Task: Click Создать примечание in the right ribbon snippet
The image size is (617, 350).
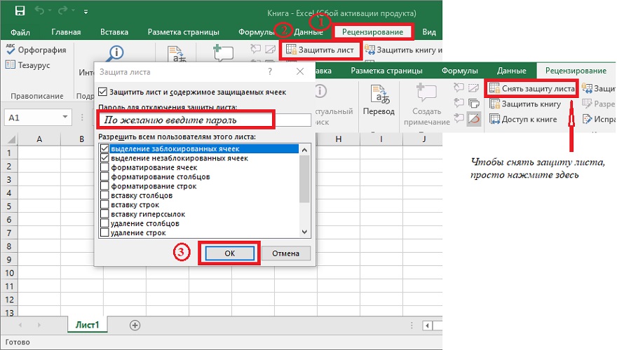Action: [x=426, y=104]
